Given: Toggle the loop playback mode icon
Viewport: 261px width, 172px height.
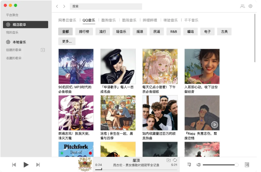Looking at the screenshot, I should point(175,160).
